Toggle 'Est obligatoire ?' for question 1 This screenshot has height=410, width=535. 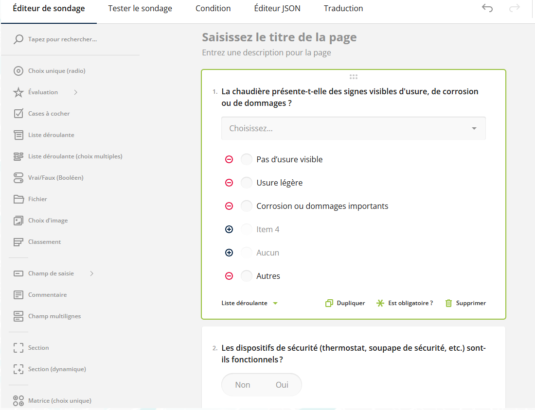coord(405,303)
